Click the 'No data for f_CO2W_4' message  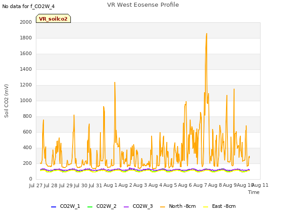pos(28,6)
